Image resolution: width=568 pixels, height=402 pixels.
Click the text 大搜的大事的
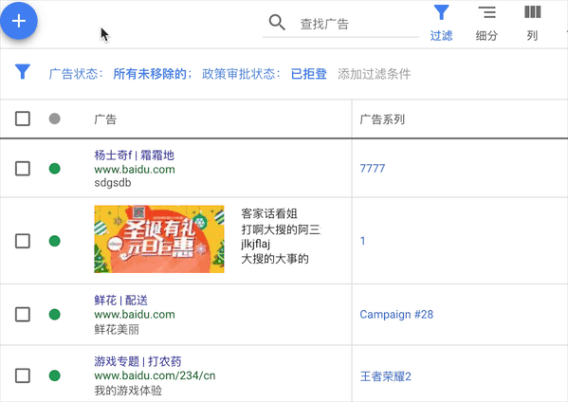click(275, 259)
